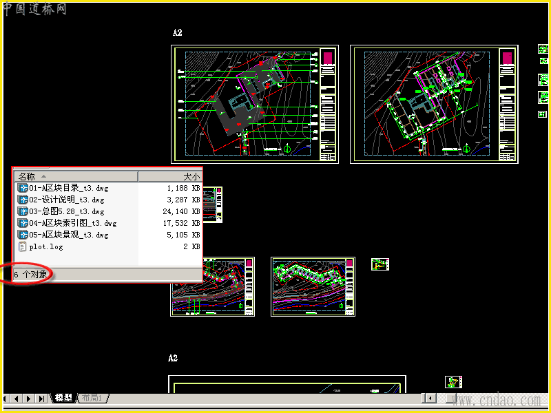Select the 04-A区块索引图_t3.dwg file icon
The image size is (551, 413).
tap(23, 223)
